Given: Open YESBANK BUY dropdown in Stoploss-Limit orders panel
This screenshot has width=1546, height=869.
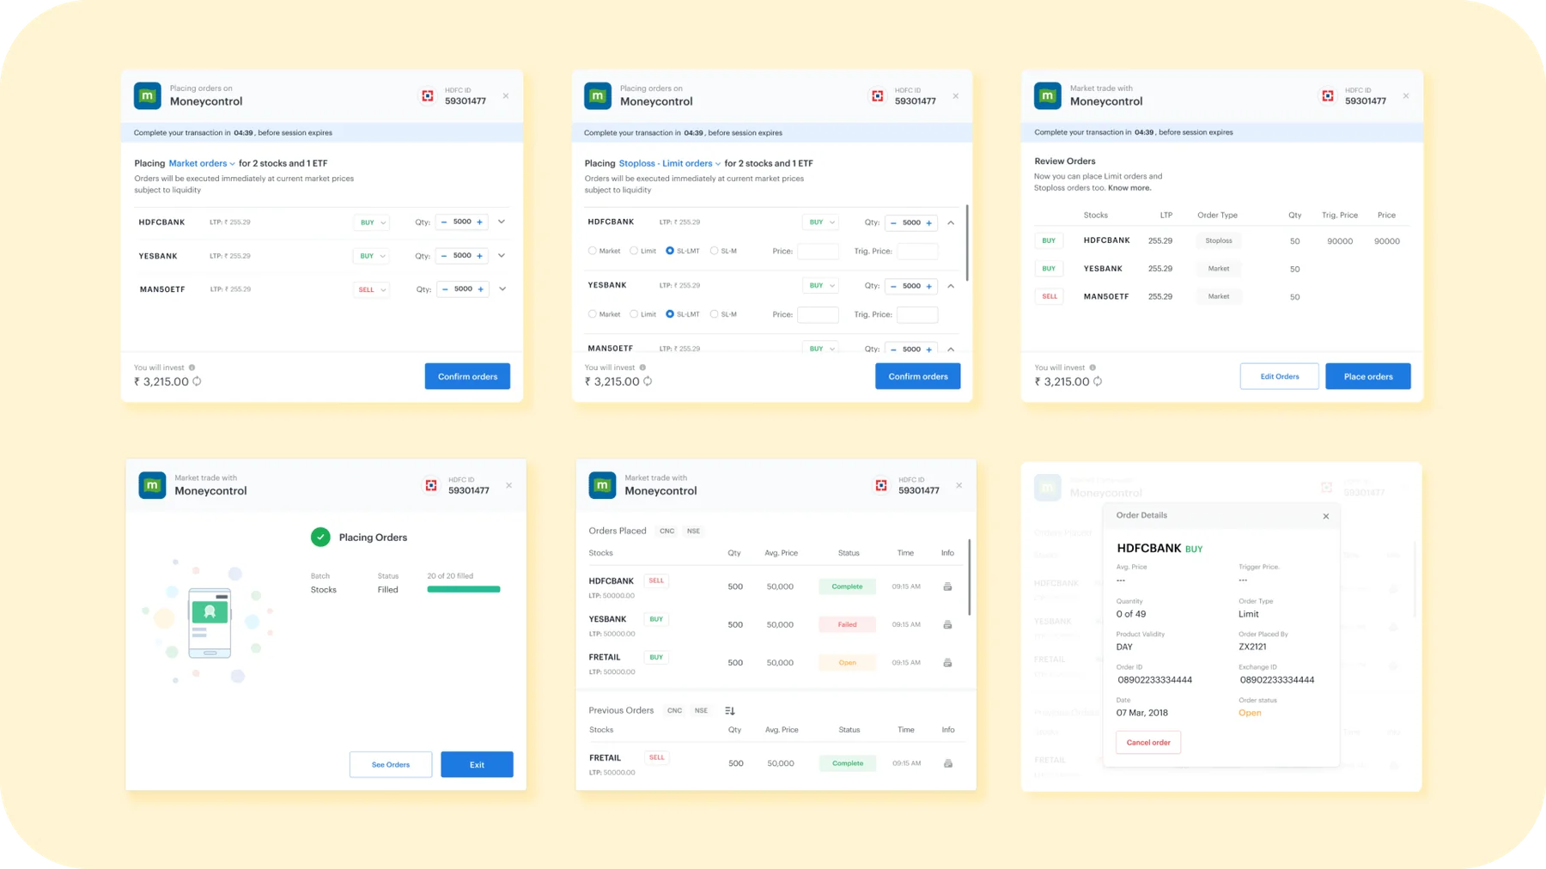Looking at the screenshot, I should tap(820, 285).
